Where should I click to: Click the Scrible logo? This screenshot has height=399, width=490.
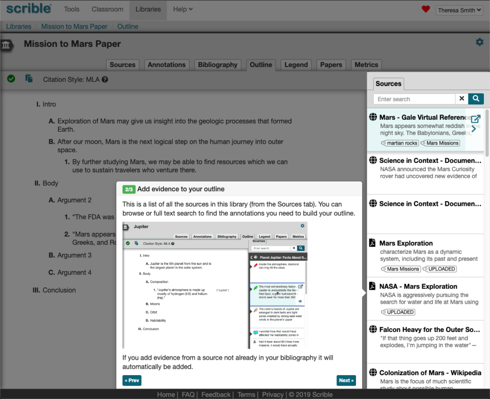(29, 9)
